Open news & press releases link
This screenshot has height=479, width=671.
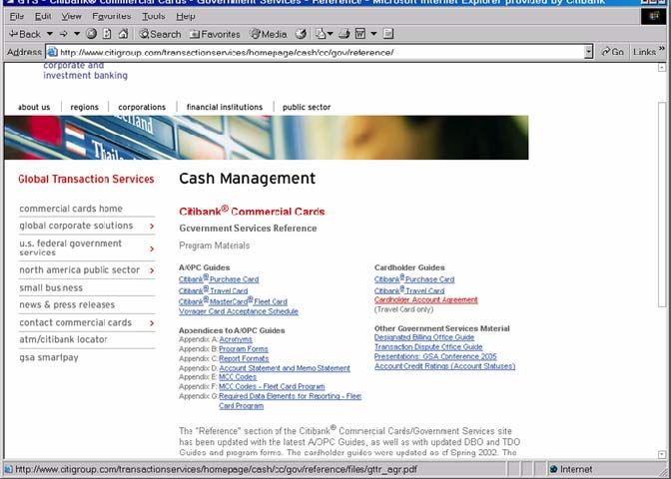pyautogui.click(x=67, y=305)
